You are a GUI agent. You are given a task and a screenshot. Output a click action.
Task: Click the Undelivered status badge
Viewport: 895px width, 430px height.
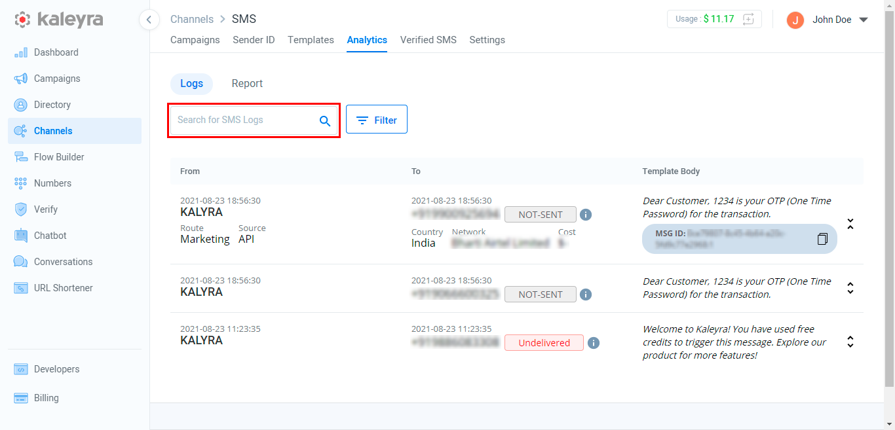point(544,343)
